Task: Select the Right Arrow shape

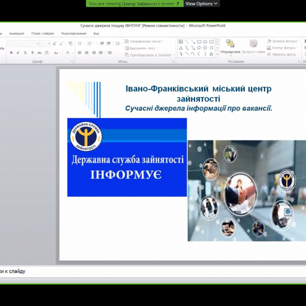Action: pyautogui.click(x=199, y=48)
